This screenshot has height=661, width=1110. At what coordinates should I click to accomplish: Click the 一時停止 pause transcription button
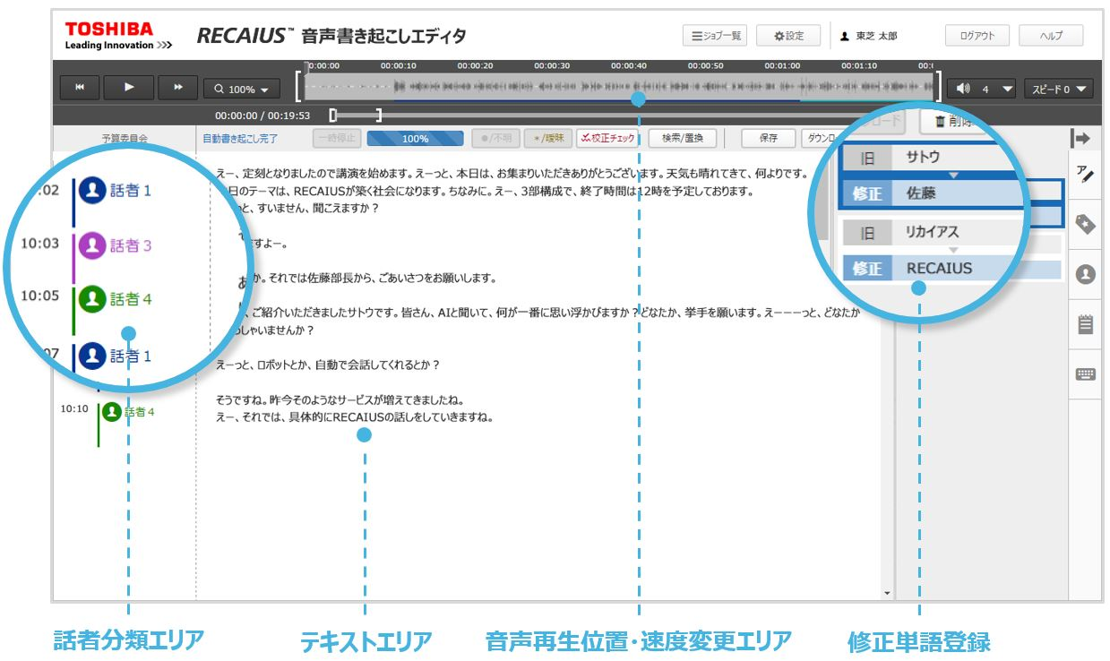[337, 139]
